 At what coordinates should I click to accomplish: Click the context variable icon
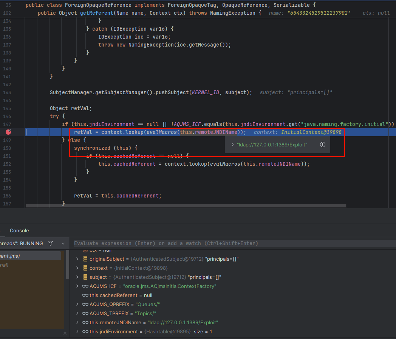point(85,268)
